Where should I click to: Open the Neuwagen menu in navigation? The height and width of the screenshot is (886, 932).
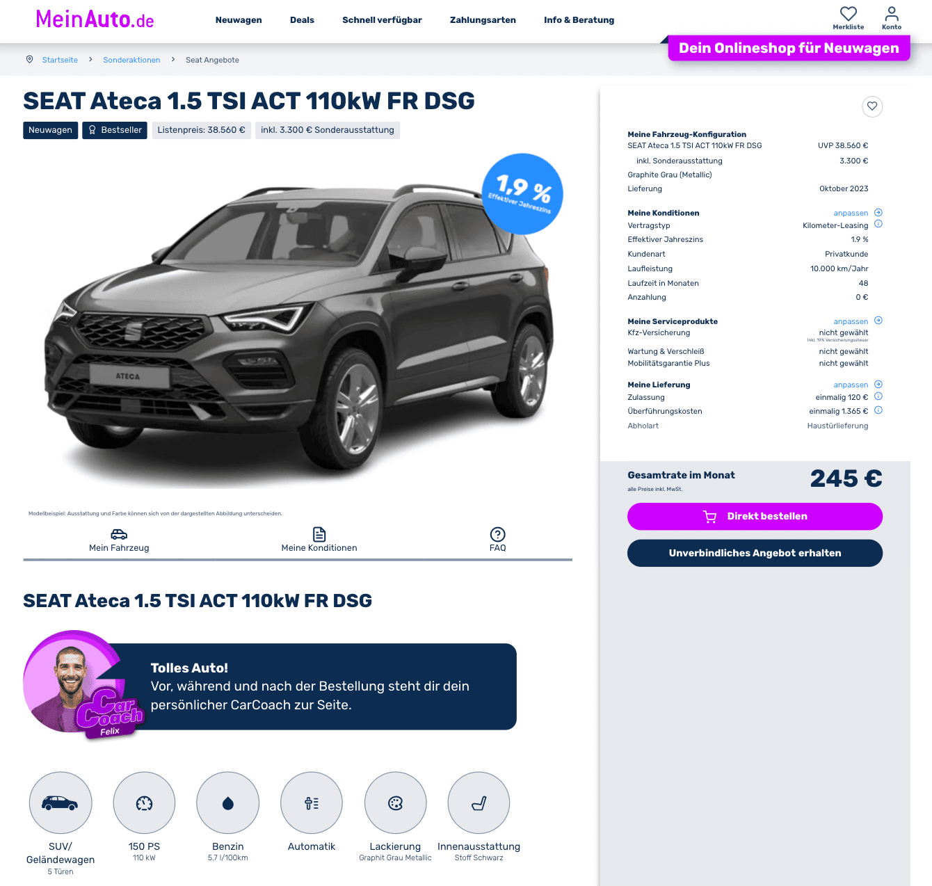pyautogui.click(x=239, y=20)
